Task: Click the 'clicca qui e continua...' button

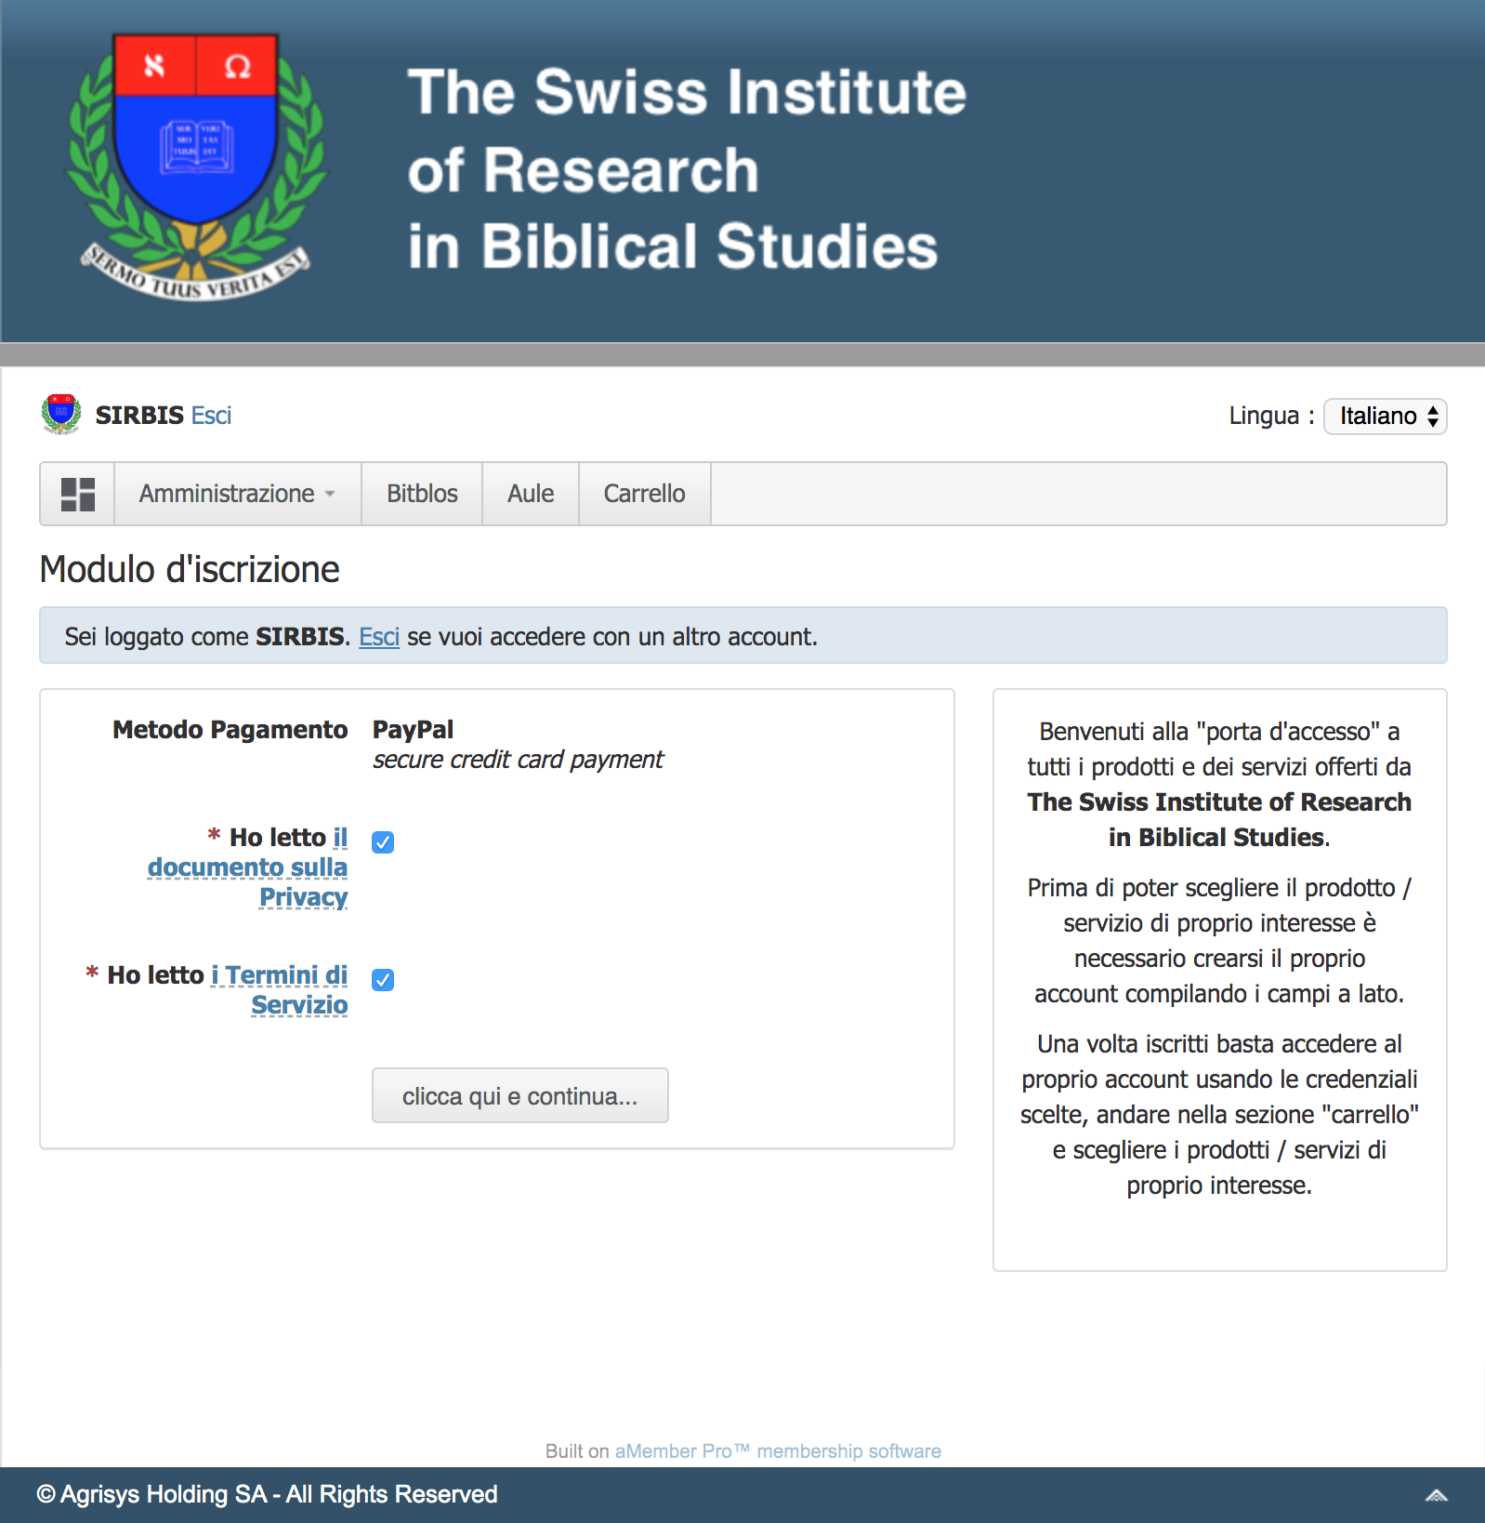Action: click(x=519, y=1095)
